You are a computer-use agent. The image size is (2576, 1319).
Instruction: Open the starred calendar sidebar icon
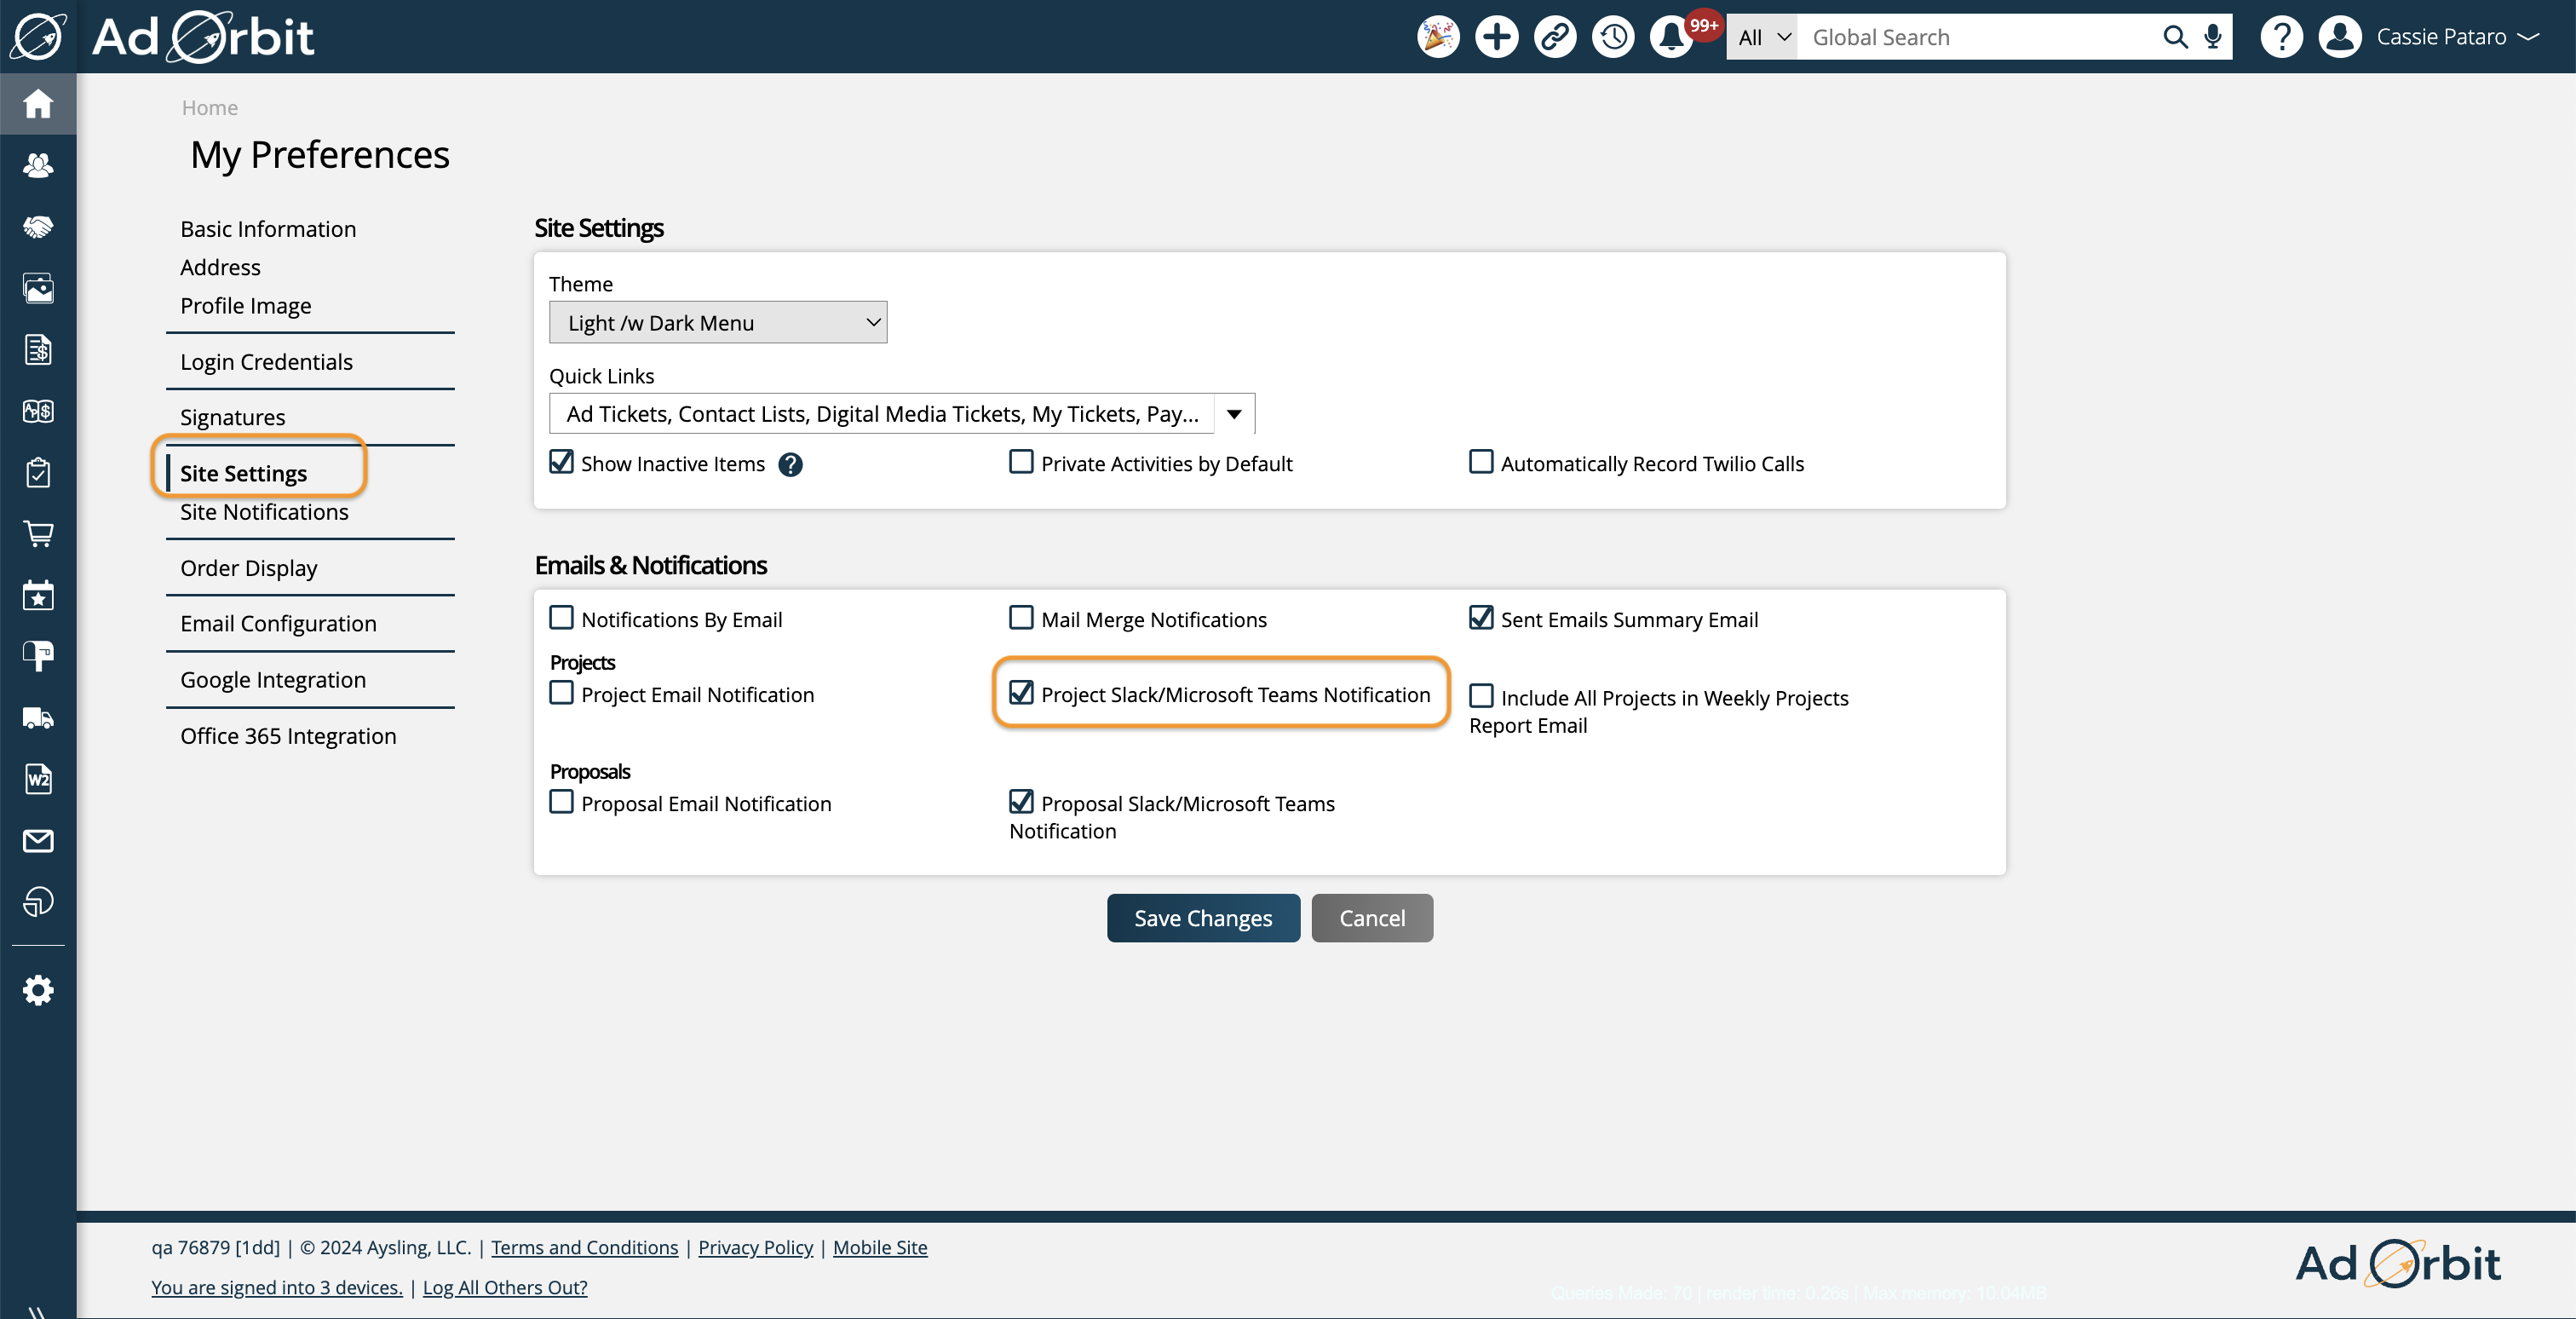pyautogui.click(x=38, y=595)
